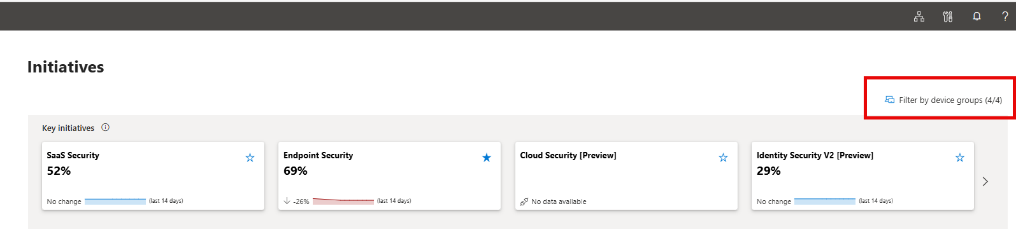Favorite the SaaS Security initiative star
The image size is (1016, 239).
[x=250, y=158]
